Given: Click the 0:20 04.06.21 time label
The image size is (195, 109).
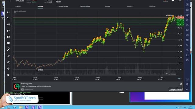Looking at the screenshot, I should click(x=119, y=78).
